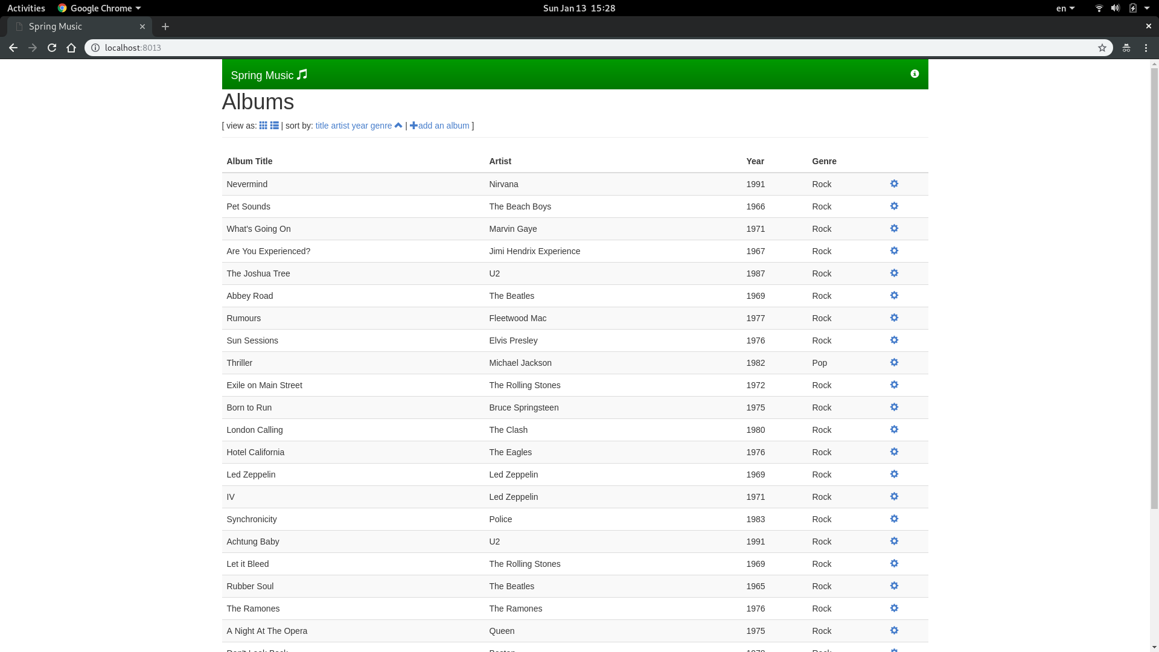Switch to list view icon
This screenshot has width=1159, height=652.
274,126
